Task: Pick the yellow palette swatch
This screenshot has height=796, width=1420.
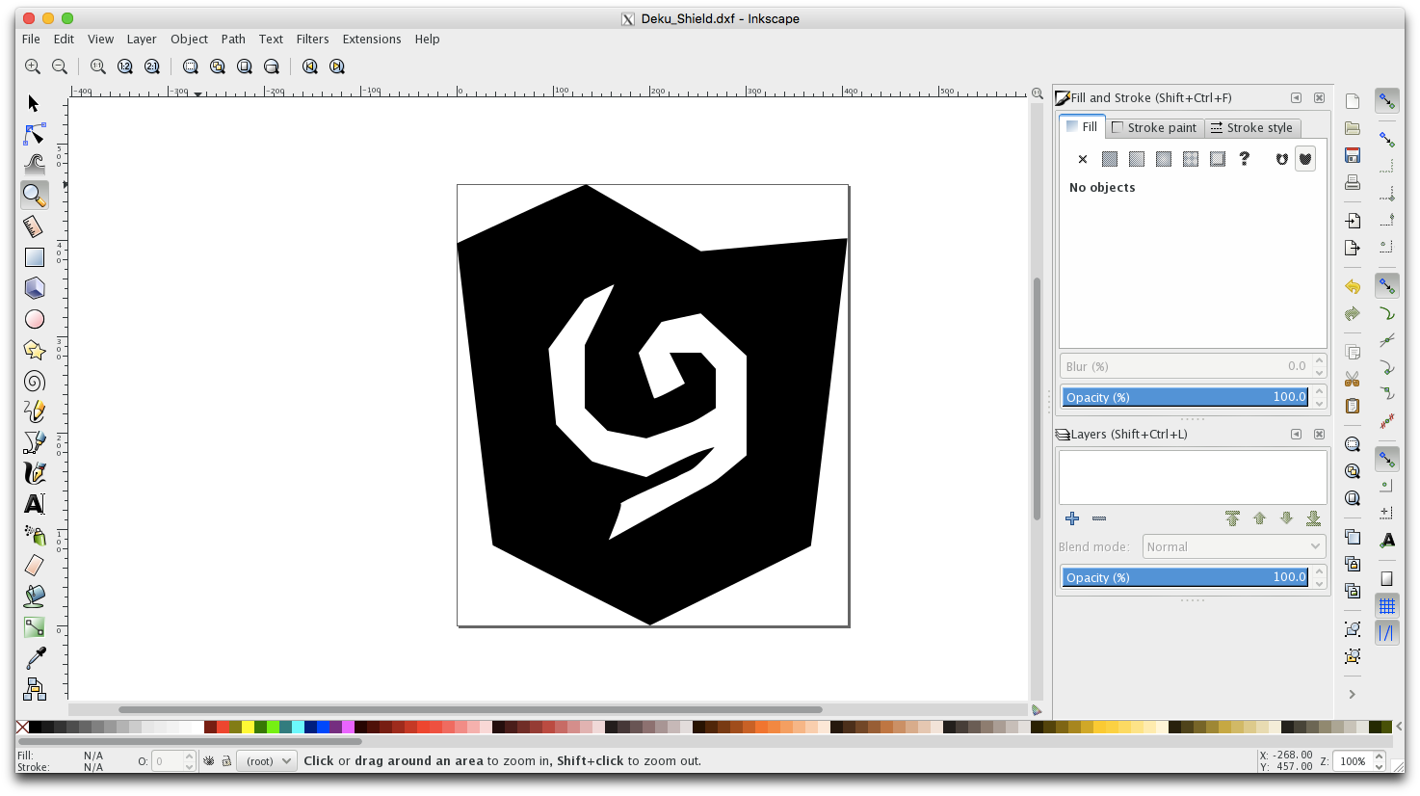Action: click(x=248, y=727)
